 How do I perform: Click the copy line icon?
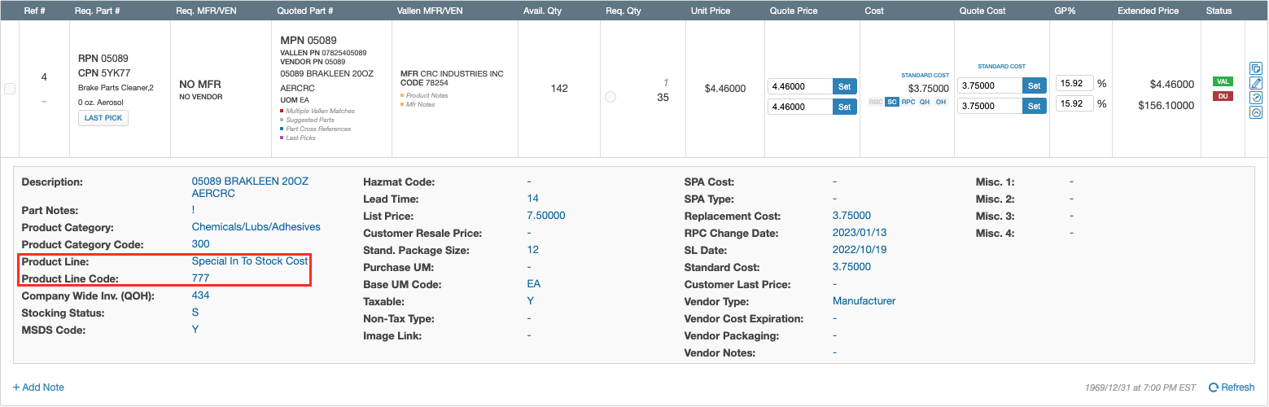click(1256, 68)
